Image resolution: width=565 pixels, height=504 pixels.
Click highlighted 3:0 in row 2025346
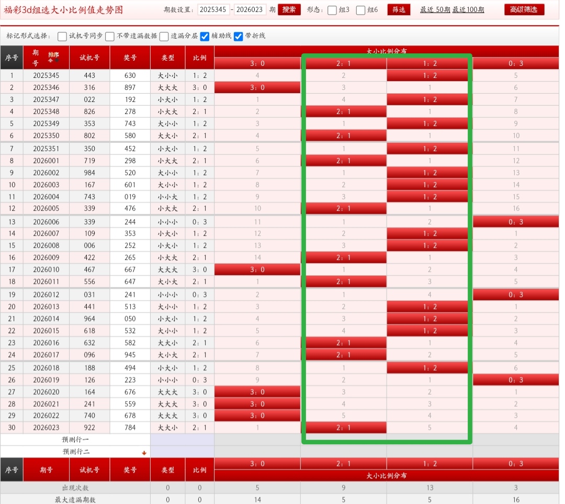(257, 87)
